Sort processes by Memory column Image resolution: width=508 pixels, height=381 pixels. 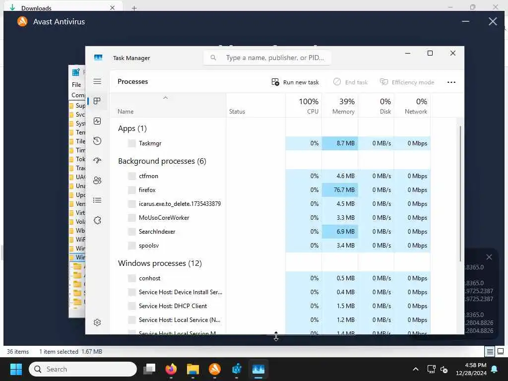340,106
